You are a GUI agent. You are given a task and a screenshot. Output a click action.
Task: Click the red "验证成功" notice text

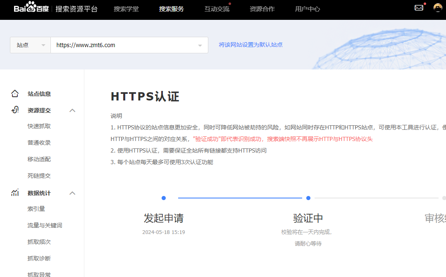(283, 139)
